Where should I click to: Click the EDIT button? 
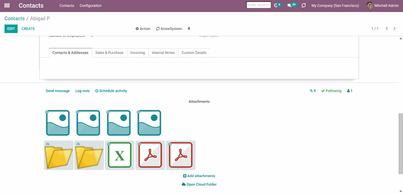click(x=11, y=29)
